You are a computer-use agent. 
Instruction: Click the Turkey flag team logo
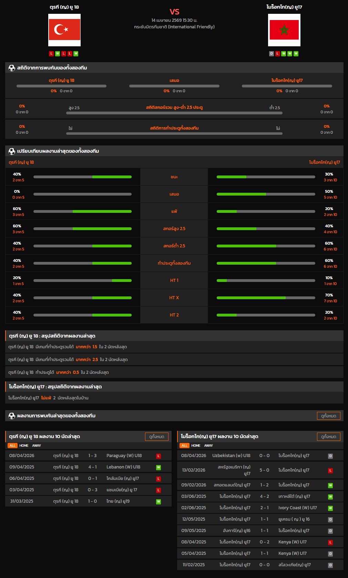[64, 30]
